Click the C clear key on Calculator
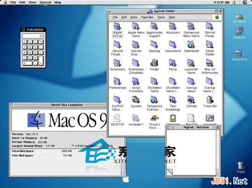Screen dimensions: 252x188 (x=25, y=42)
